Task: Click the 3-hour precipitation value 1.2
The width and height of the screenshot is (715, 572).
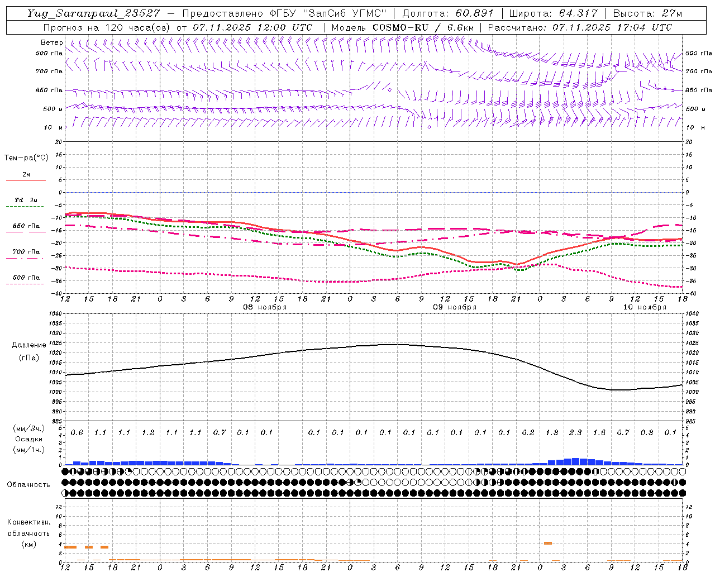Action: click(x=148, y=433)
